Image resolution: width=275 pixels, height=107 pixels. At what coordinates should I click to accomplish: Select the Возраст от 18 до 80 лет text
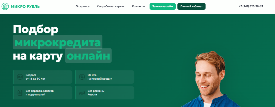click(x=35, y=77)
